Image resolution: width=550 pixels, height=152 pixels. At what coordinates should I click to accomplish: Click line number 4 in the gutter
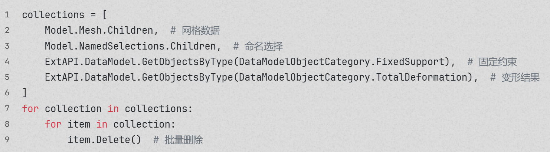tap(7, 62)
